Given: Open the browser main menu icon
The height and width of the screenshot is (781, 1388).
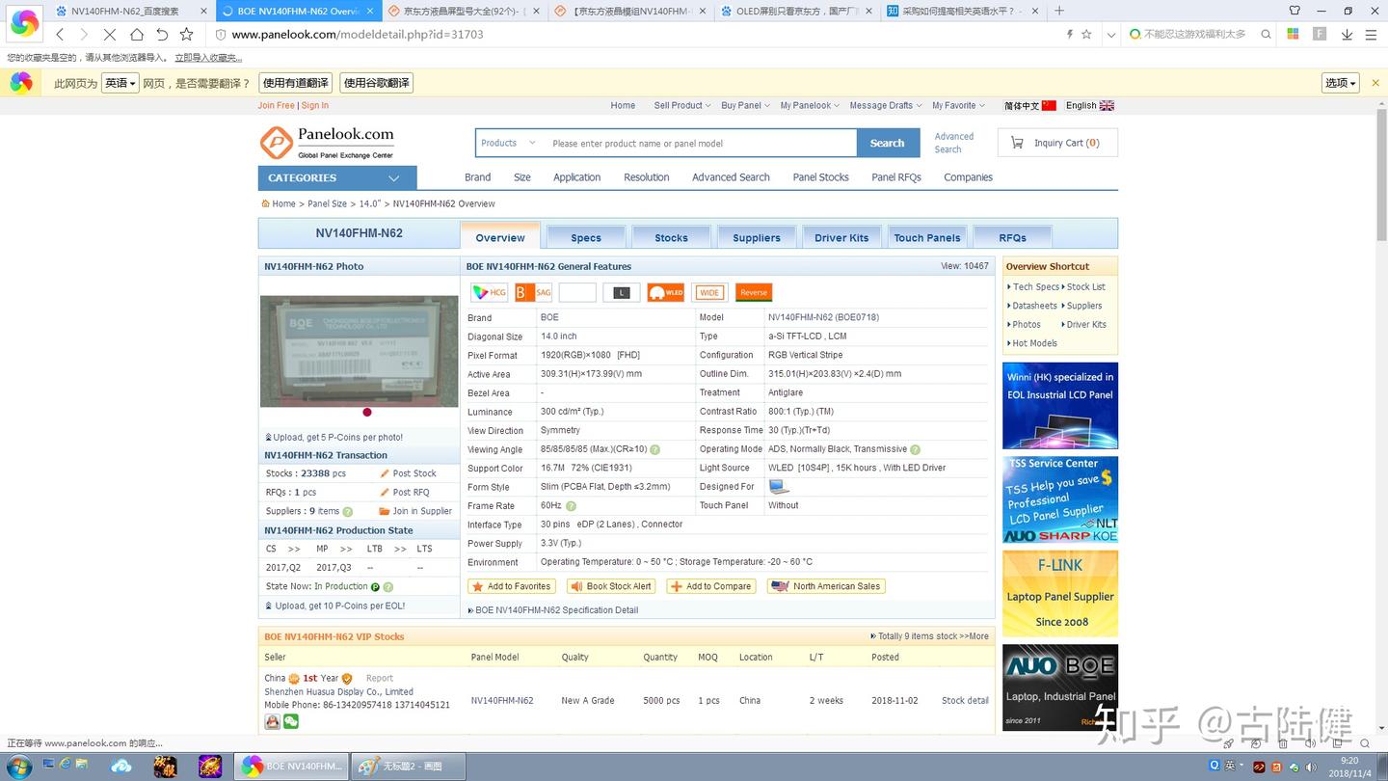Looking at the screenshot, I should point(1372,34).
